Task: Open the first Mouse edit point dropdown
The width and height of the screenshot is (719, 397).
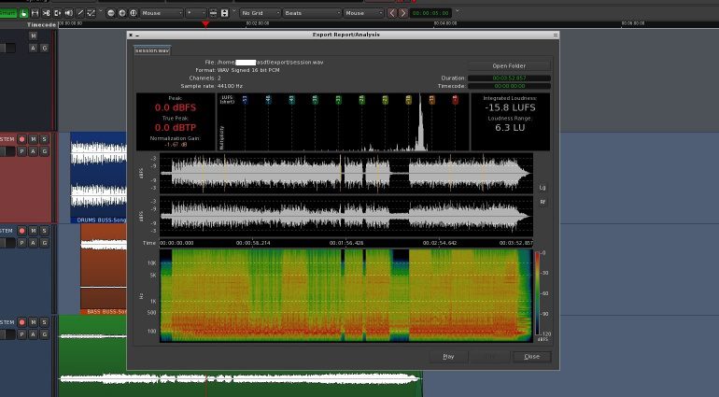Action: coord(162,13)
